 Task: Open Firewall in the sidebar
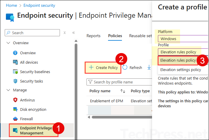tap(26, 119)
